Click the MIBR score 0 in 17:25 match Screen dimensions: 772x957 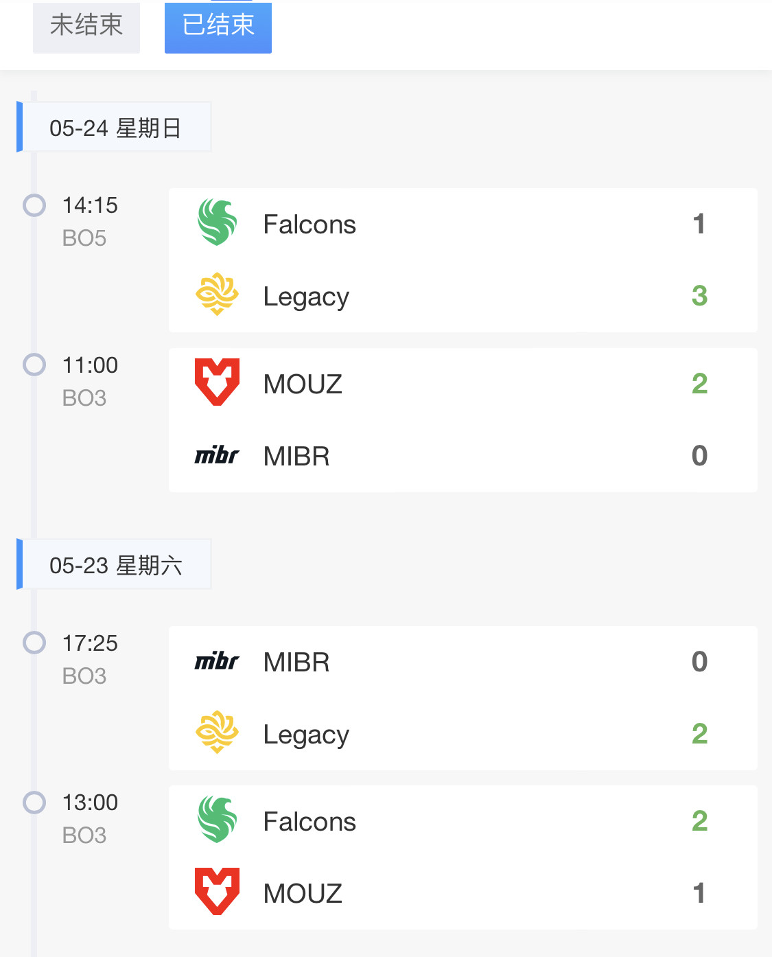coord(699,662)
